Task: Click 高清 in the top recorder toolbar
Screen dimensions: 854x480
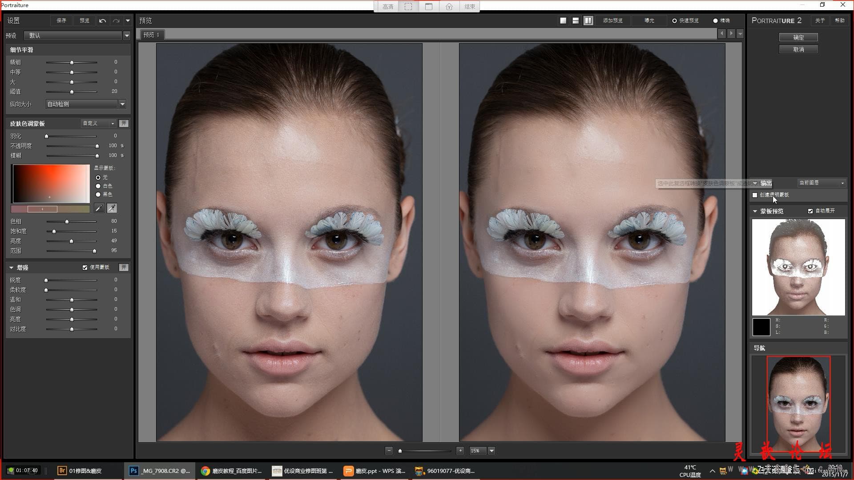Action: coord(388,7)
